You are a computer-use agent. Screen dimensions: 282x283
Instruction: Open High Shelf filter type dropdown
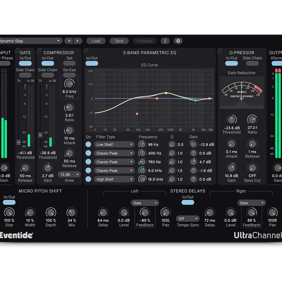114,179
